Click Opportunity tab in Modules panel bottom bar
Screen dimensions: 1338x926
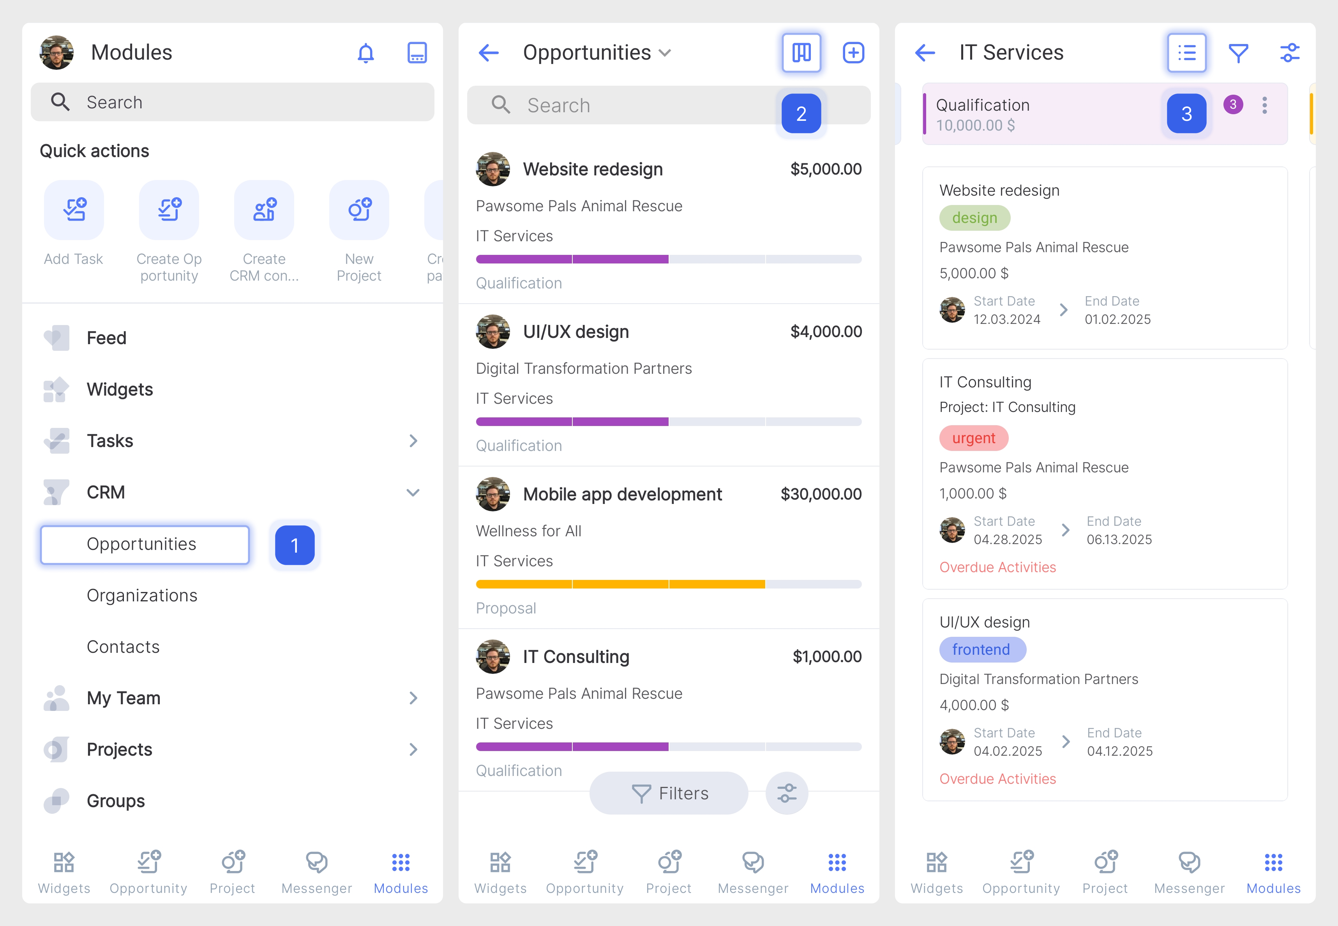coord(148,873)
